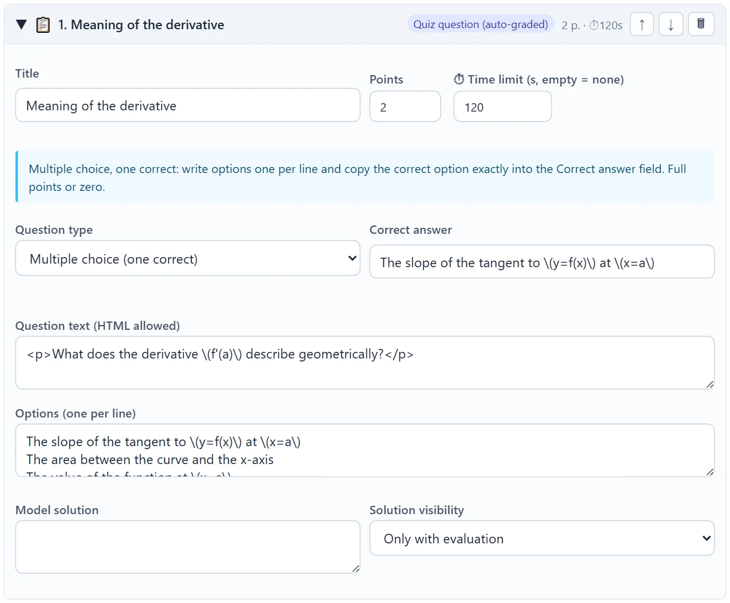Click the stopwatch icon in Time limit label
The width and height of the screenshot is (730, 603).
click(x=459, y=79)
